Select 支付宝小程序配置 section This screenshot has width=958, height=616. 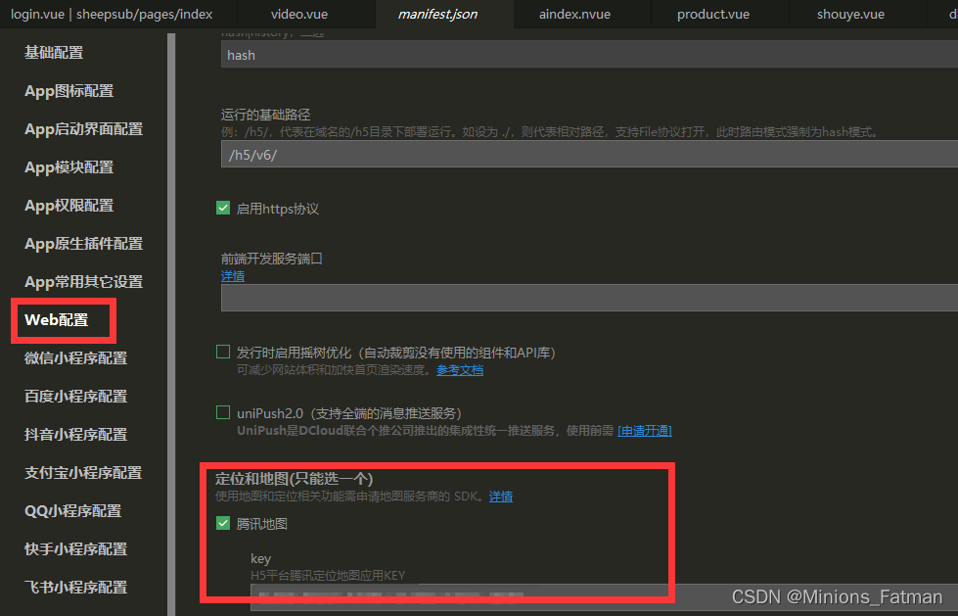point(83,473)
